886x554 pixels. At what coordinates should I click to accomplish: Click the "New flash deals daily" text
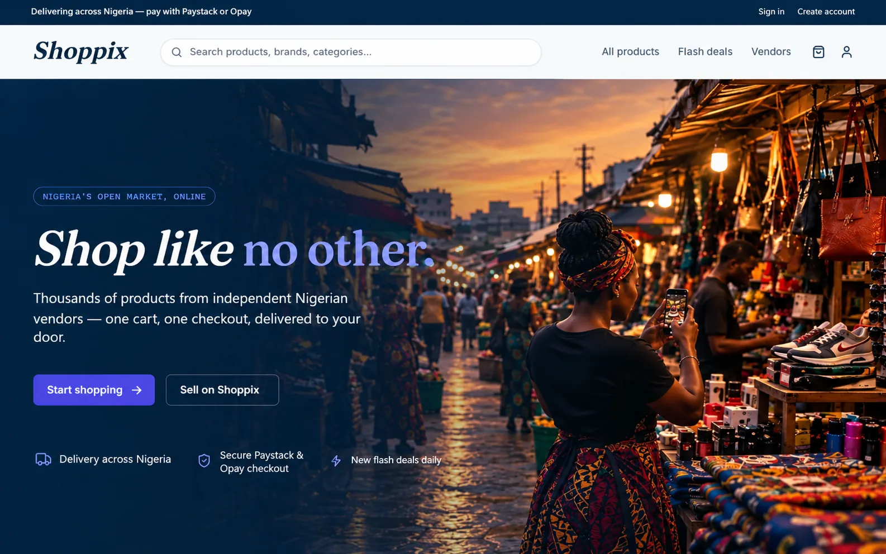(x=396, y=460)
